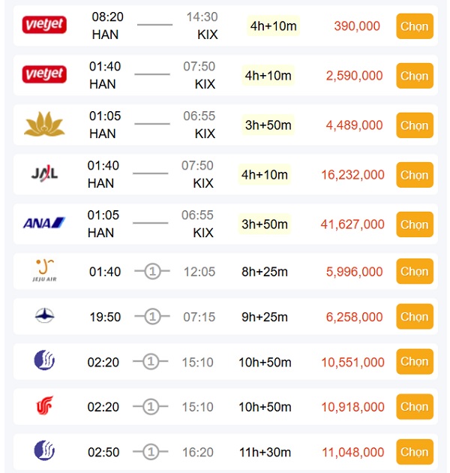Click the JAL airline logo
450x473 pixels.
44,173
